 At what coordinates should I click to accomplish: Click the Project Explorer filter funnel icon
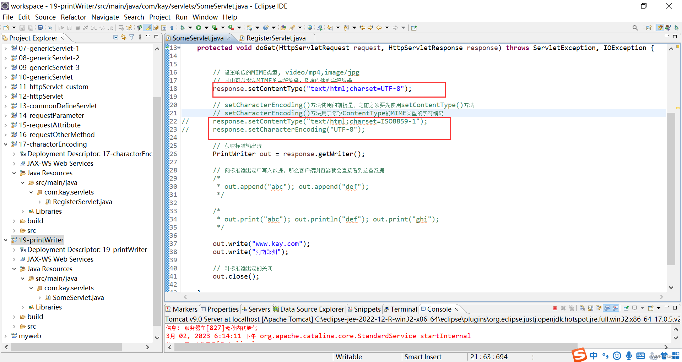[x=131, y=37]
